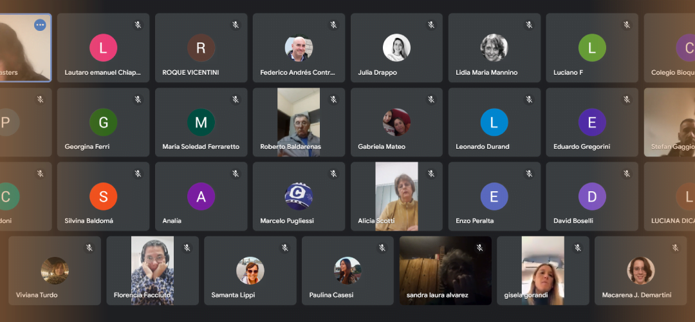Click muted mic icon on gisela gorandi tile
This screenshot has width=695, height=322.
(577, 248)
